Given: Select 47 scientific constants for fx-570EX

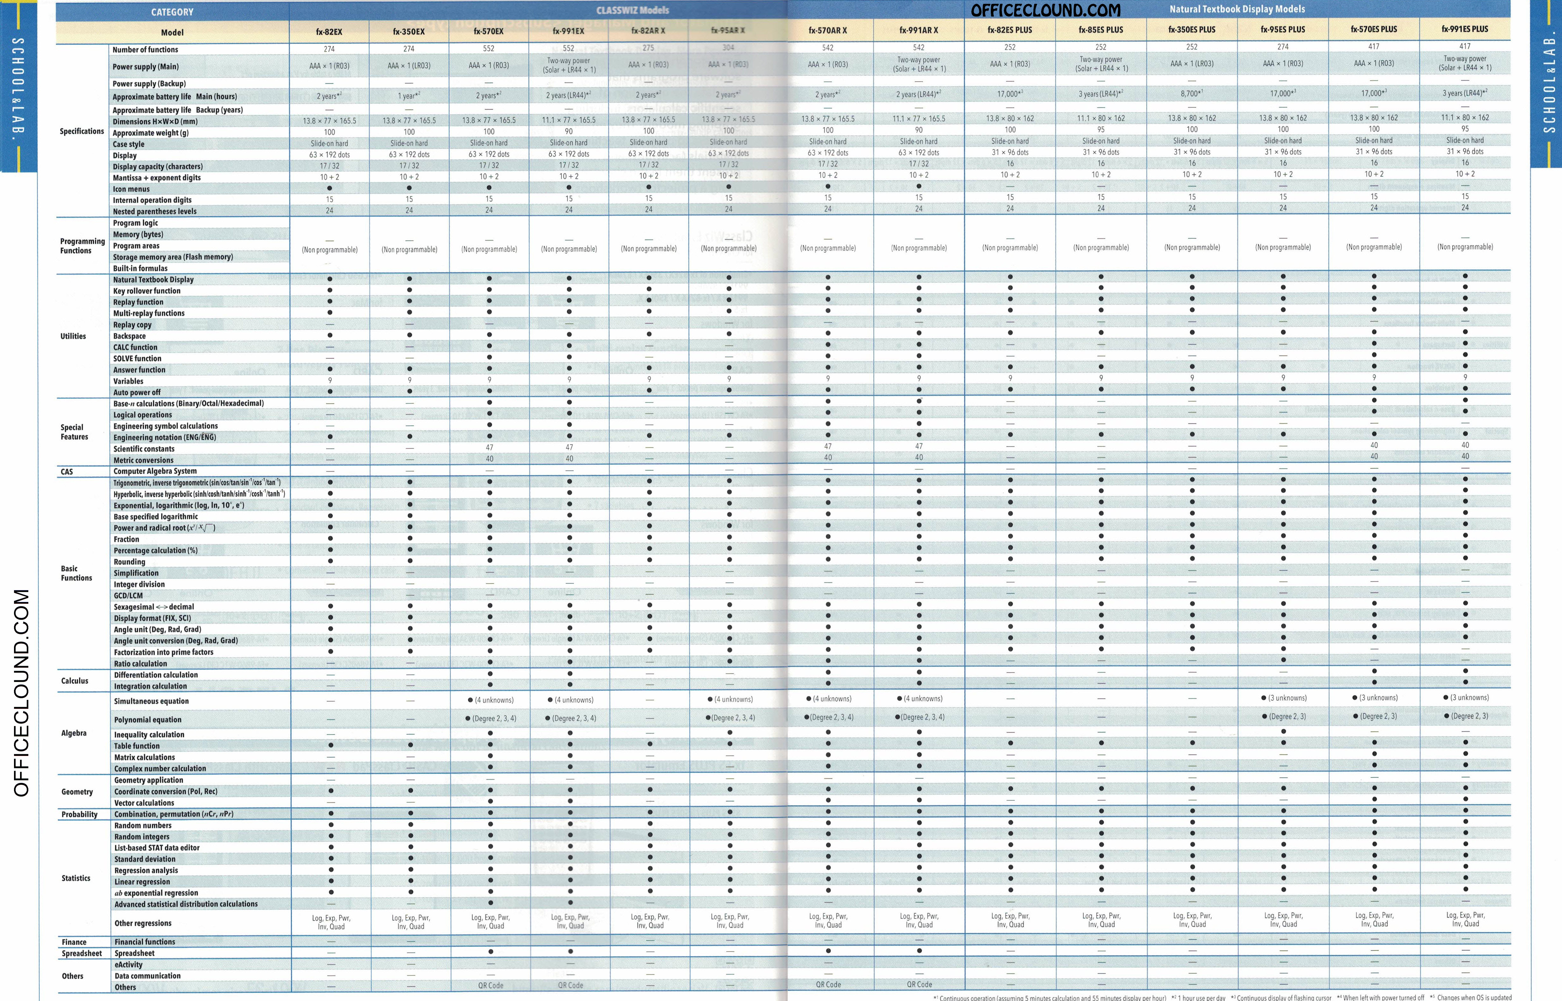Looking at the screenshot, I should click(x=489, y=447).
